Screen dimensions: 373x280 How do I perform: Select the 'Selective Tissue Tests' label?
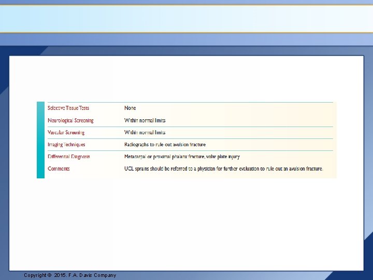coord(68,108)
